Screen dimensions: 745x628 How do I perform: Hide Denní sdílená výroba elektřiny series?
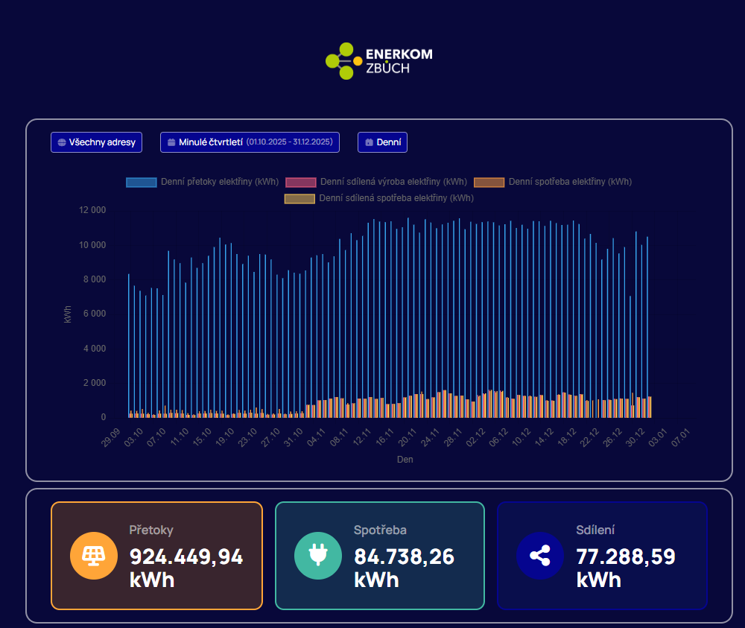coord(375,182)
